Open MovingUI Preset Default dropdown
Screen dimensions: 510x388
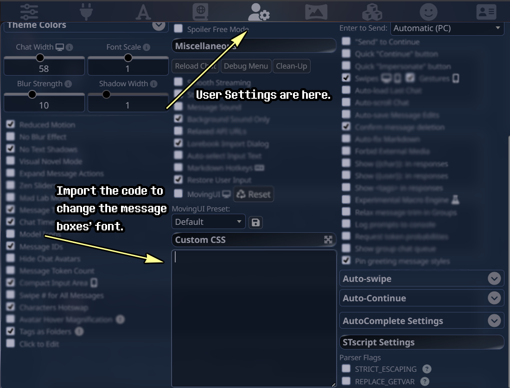(209, 222)
